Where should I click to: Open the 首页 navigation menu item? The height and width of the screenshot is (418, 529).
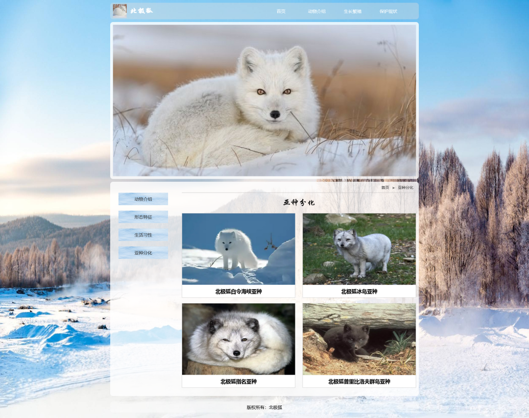tap(281, 11)
